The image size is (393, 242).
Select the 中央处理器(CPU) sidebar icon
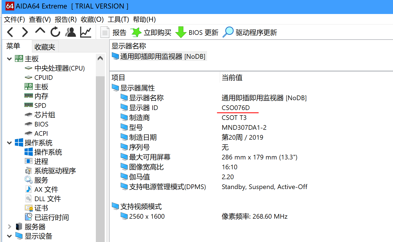[x=28, y=68]
